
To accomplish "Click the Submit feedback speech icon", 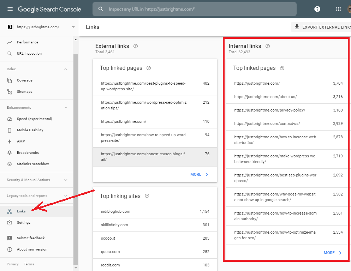I will point(10,238).
